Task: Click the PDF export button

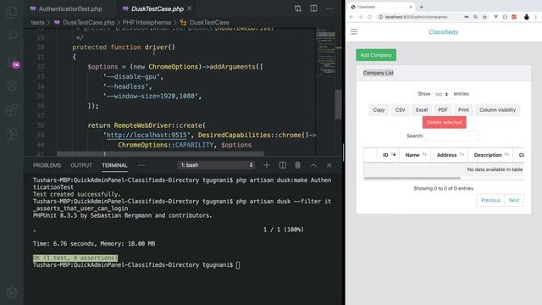Action: [443, 110]
